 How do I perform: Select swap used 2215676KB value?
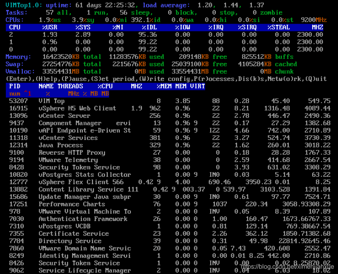point(129,64)
